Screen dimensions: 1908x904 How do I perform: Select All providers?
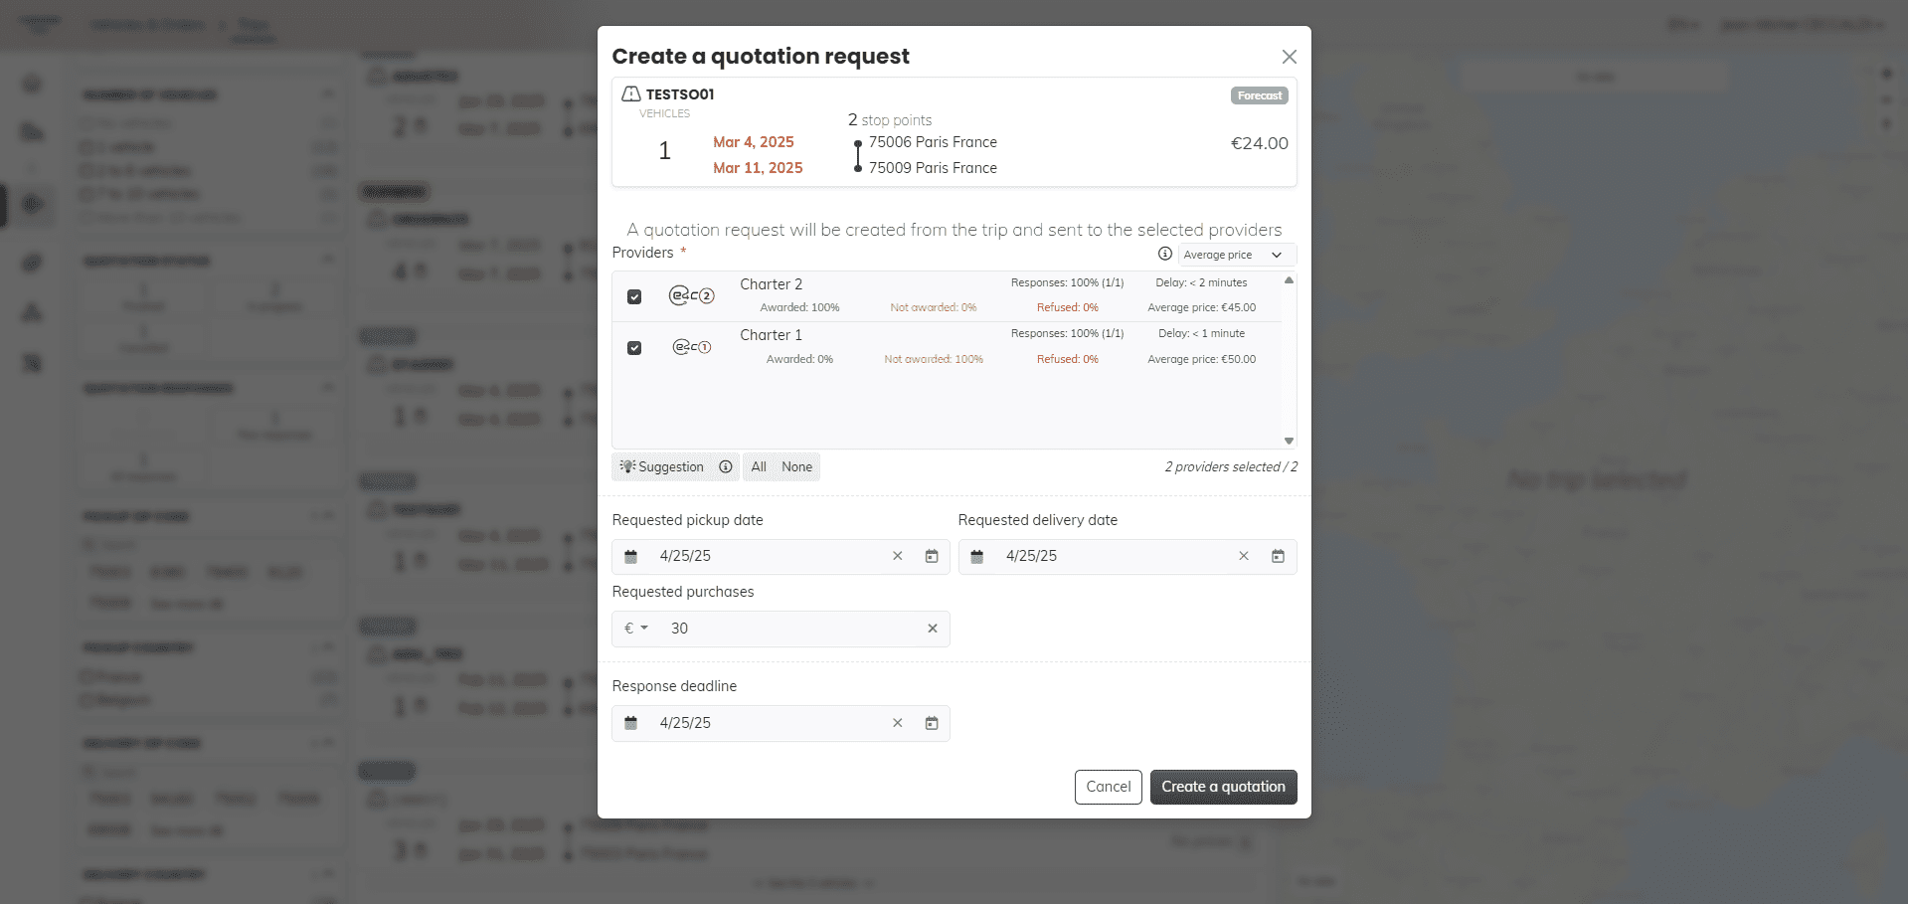pyautogui.click(x=759, y=466)
